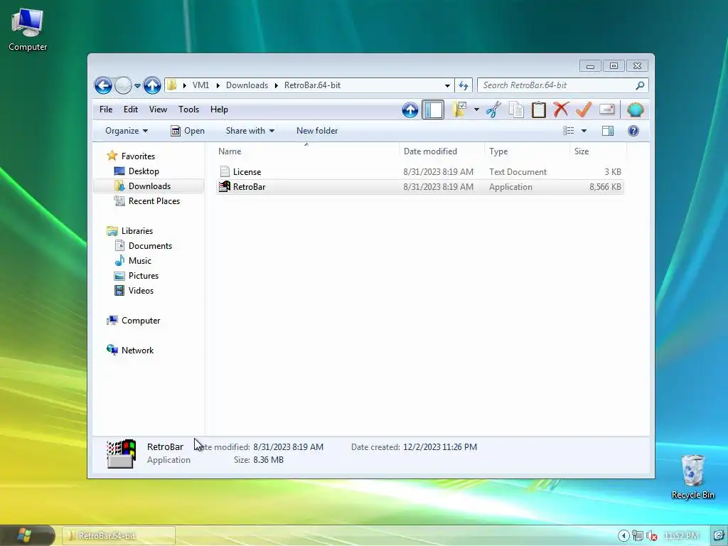Viewport: 728px width, 546px height.
Task: Click the search magnifier icon
Action: click(640, 85)
